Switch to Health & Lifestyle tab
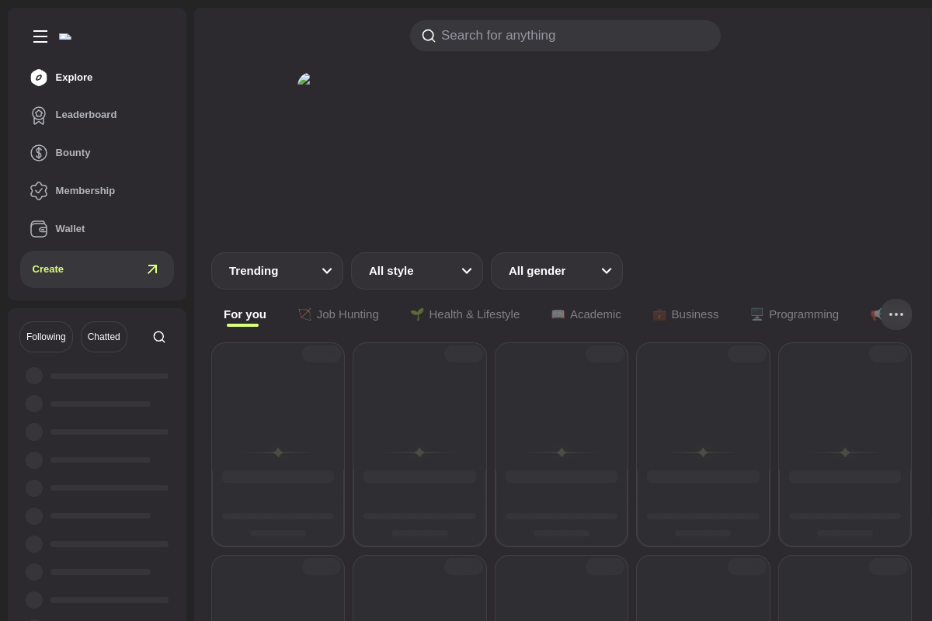Viewport: 932px width, 621px height. tap(465, 314)
